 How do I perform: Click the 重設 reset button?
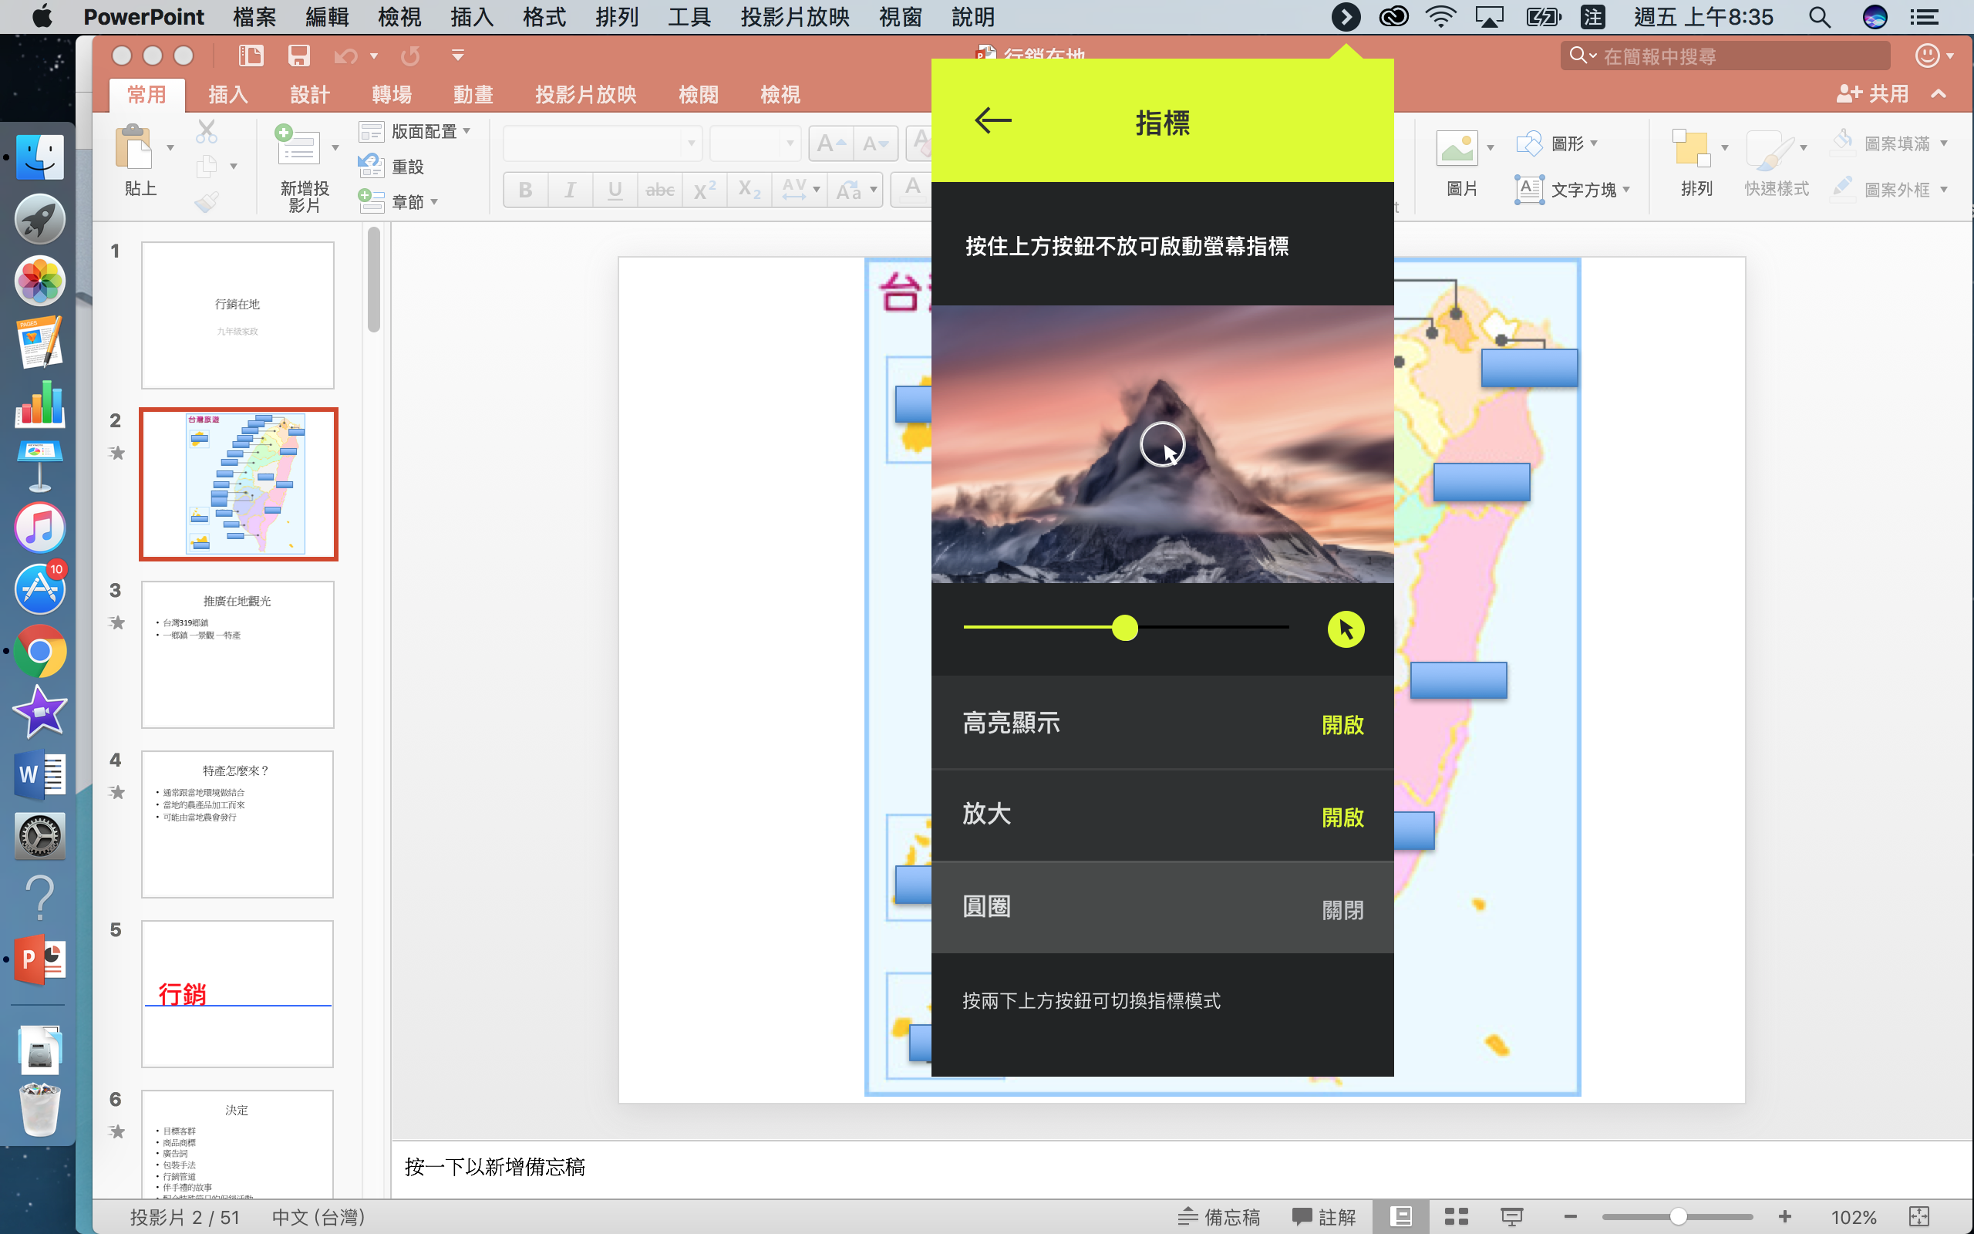coord(392,167)
